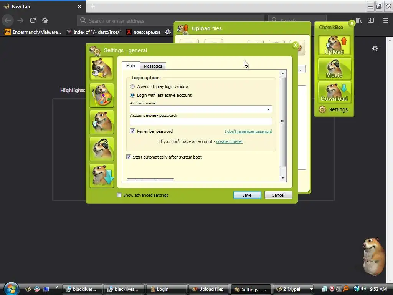
Task: Grab the settings panel scrollbar thumb
Action: coord(283,122)
